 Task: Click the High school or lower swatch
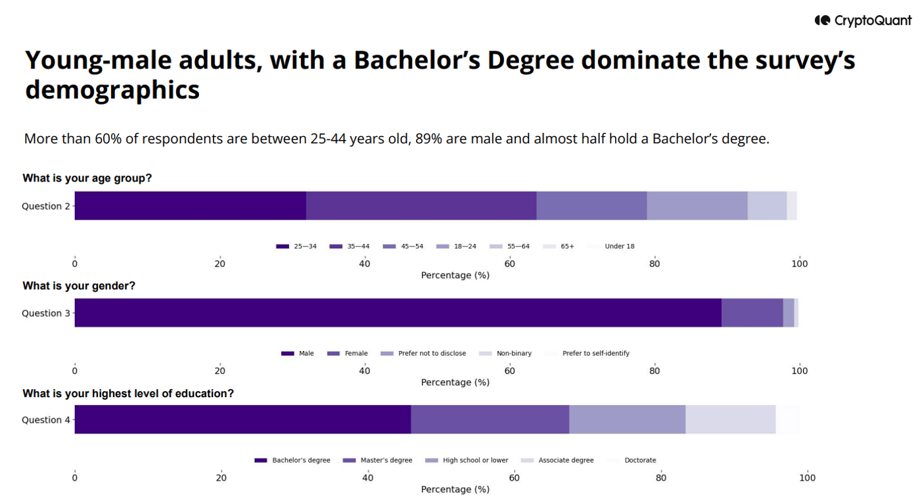coord(432,461)
